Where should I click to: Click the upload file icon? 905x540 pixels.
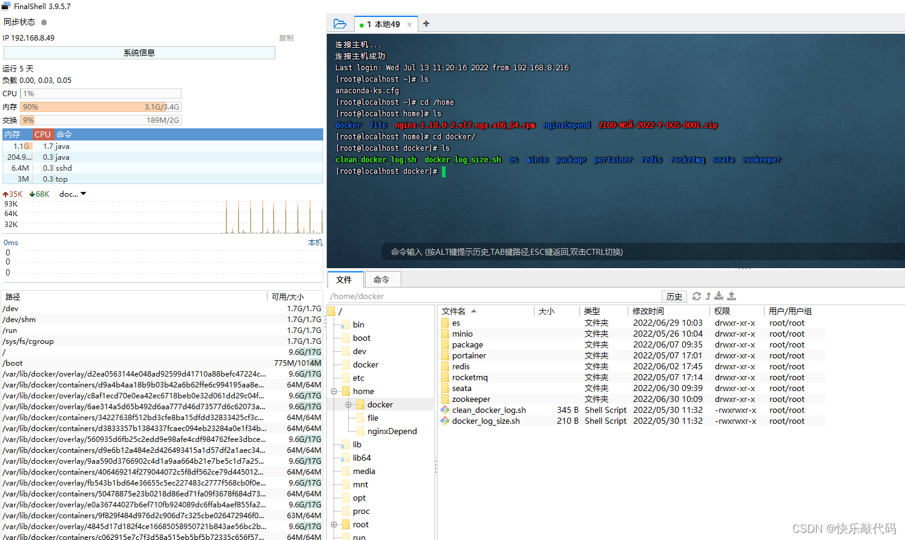pyautogui.click(x=731, y=296)
